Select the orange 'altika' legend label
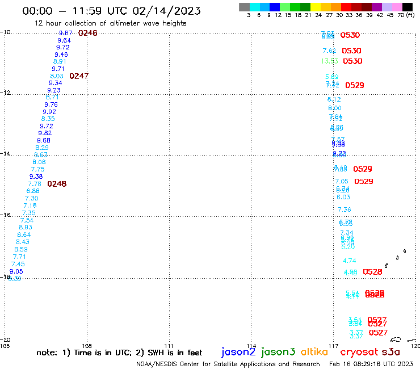Image resolution: width=420 pixels, height=369 pixels. (x=314, y=352)
